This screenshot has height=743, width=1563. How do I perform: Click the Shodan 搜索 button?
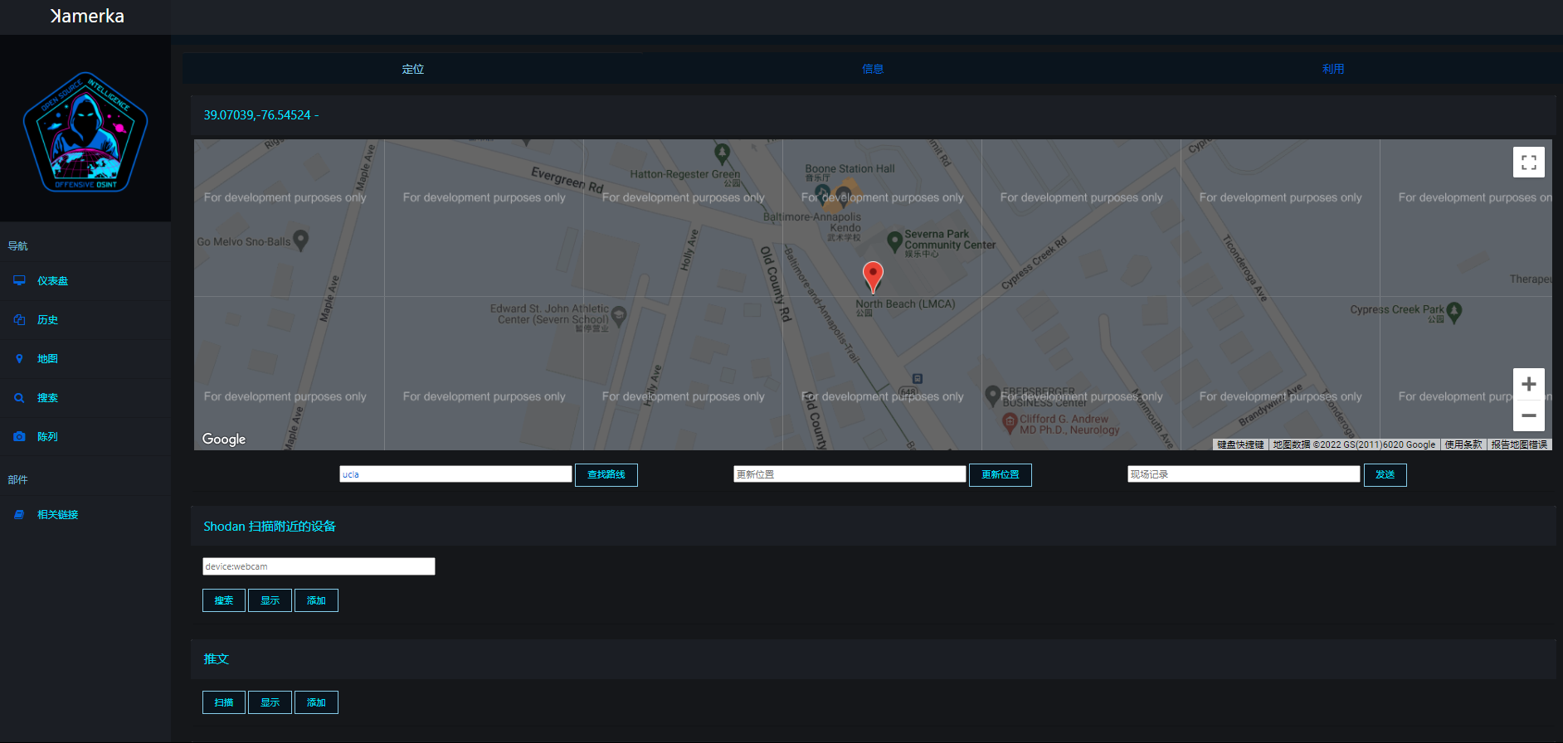tap(224, 600)
